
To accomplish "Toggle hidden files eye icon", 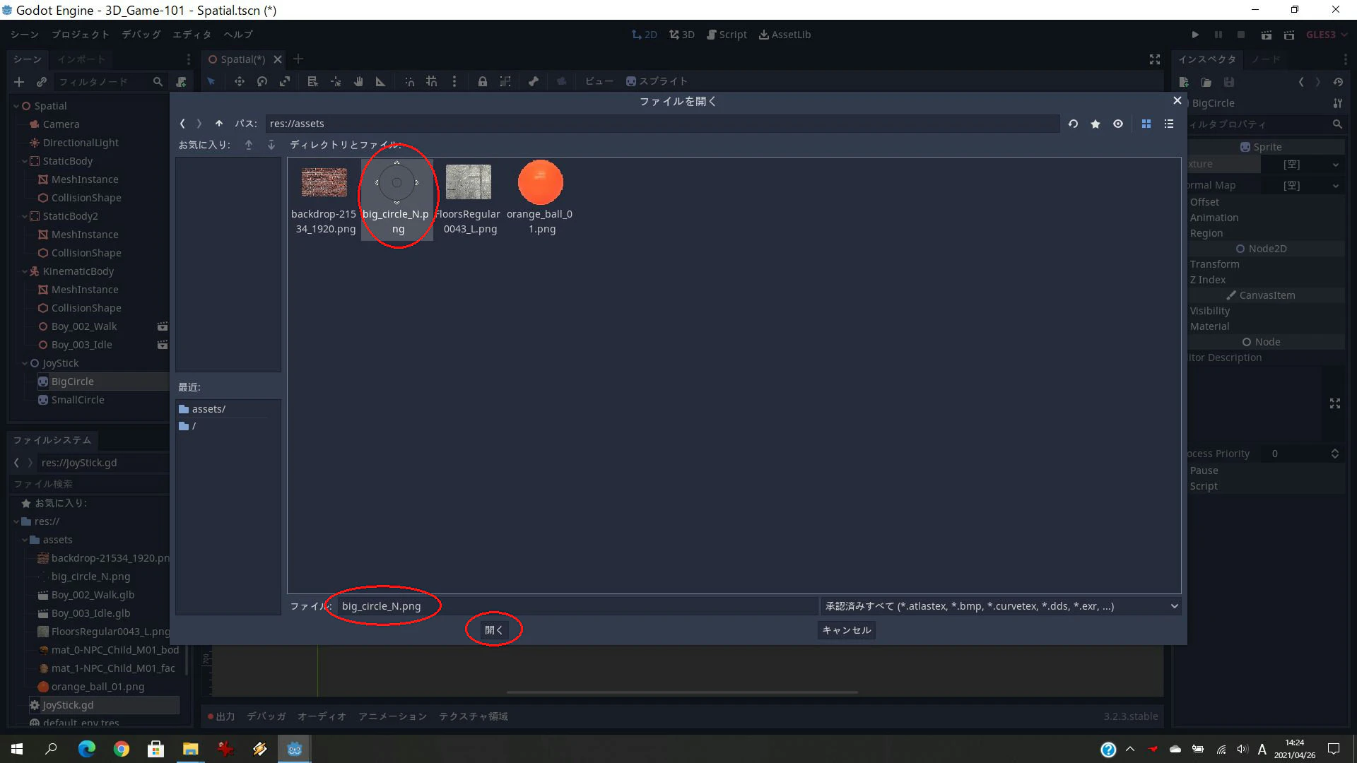I will (1118, 124).
